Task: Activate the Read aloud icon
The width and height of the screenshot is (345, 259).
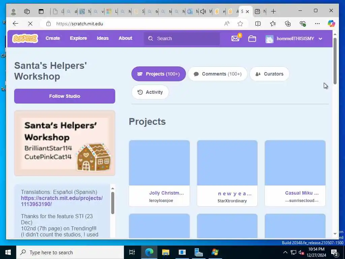Action: pyautogui.click(x=227, y=24)
